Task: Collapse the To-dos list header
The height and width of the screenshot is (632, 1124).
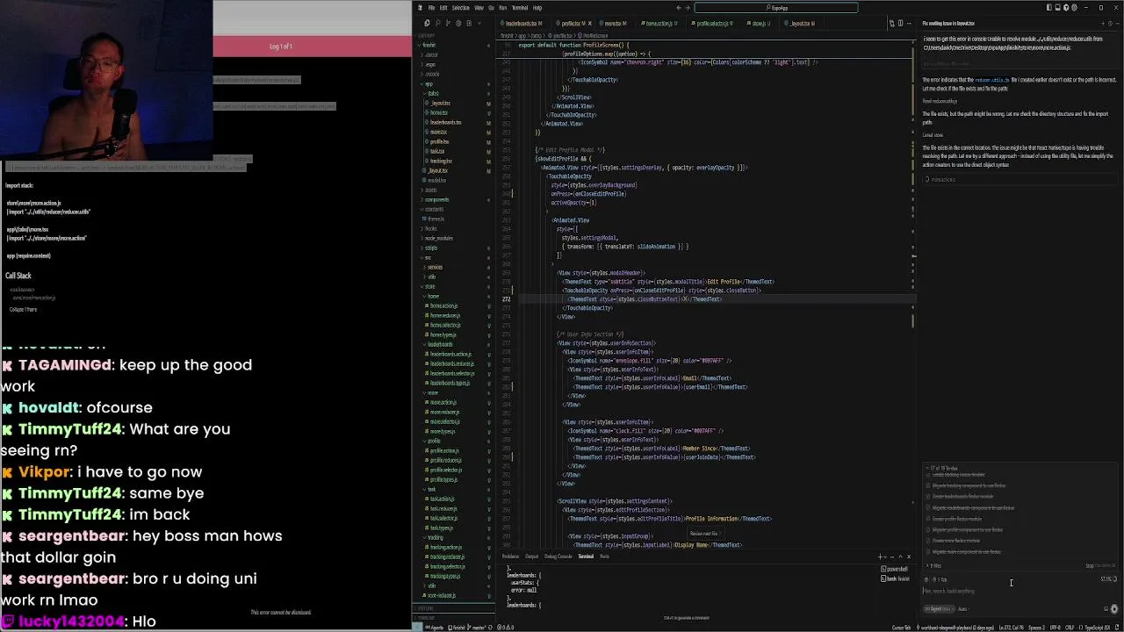Action: coord(944,468)
